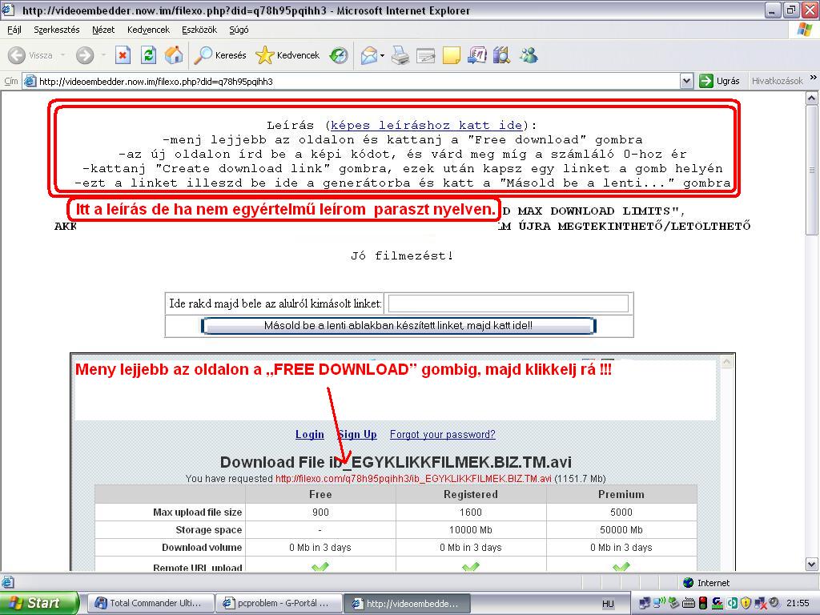
Task: Open History clock icon in toolbar
Action: (339, 55)
